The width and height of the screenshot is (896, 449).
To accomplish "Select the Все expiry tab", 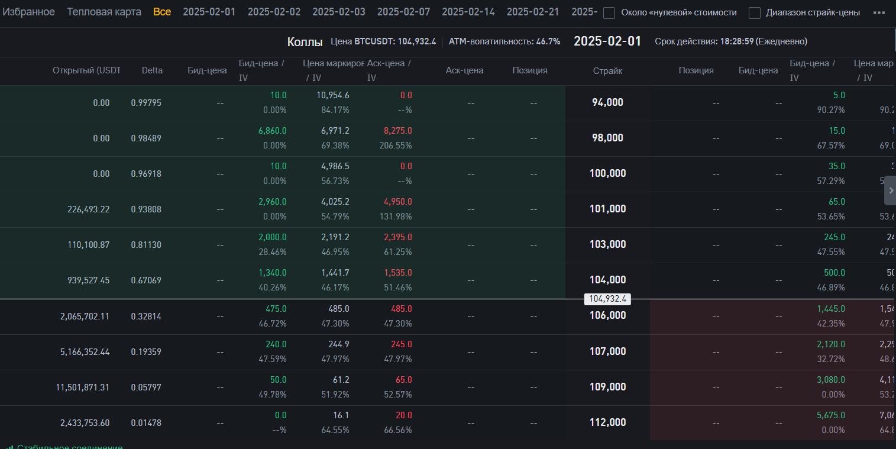I will pyautogui.click(x=162, y=12).
